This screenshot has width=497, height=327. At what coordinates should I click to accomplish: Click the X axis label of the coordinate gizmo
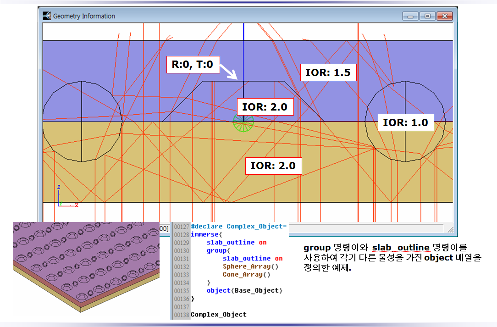(76, 205)
